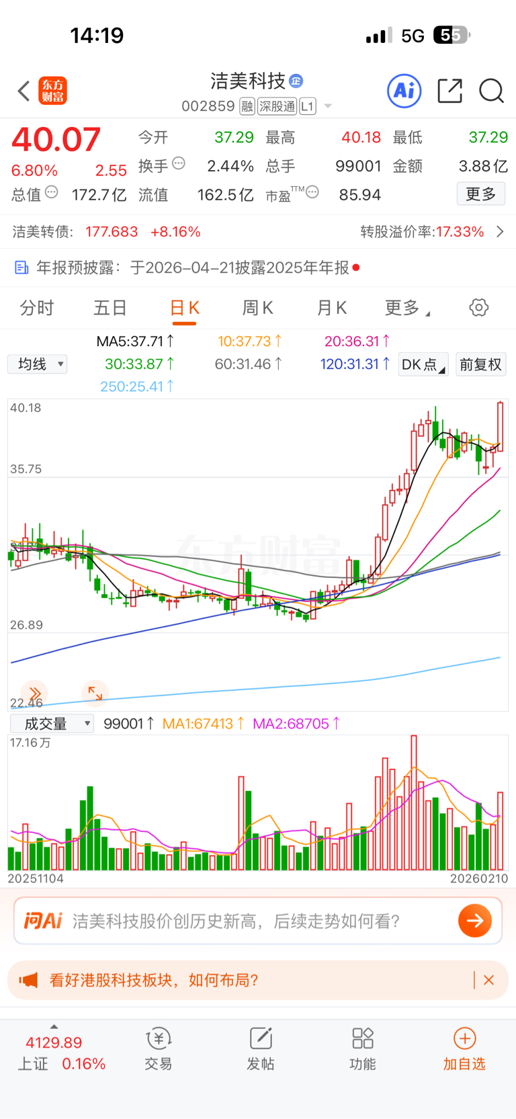
Task: Open the 成交量 sub-indicator dropdown
Action: coord(52,724)
